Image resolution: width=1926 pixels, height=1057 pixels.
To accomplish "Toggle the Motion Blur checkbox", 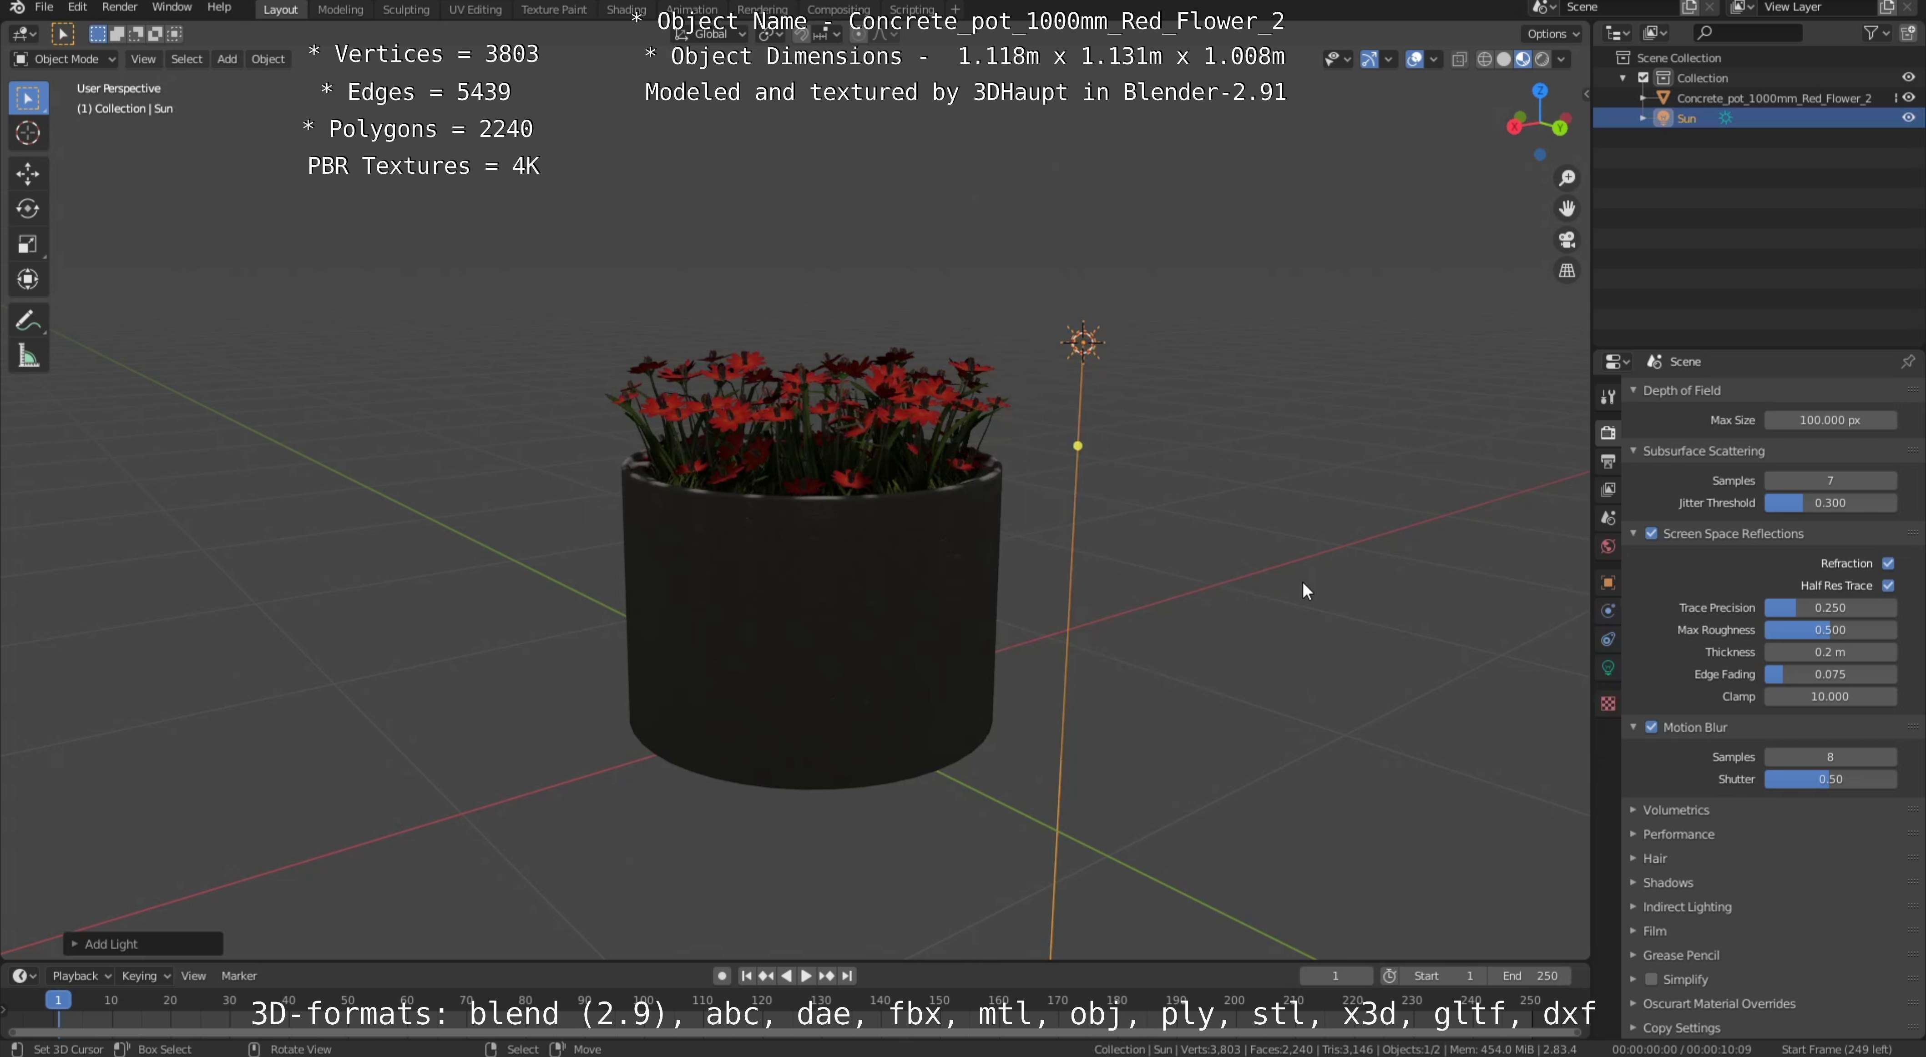I will [1652, 727].
